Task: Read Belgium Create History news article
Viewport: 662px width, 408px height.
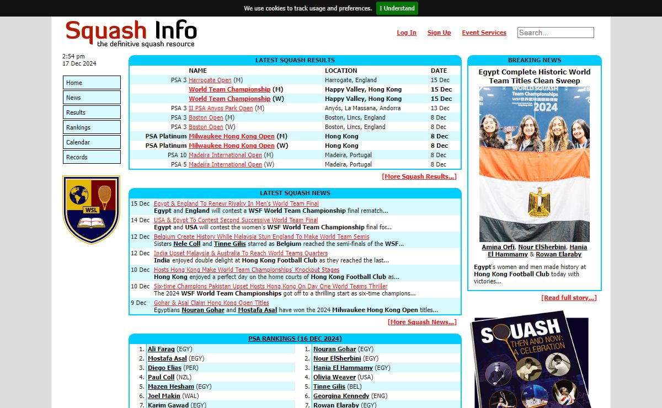Action: [261, 237]
